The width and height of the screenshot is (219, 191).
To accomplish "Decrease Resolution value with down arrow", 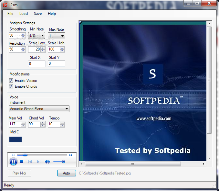I will tap(23, 51).
